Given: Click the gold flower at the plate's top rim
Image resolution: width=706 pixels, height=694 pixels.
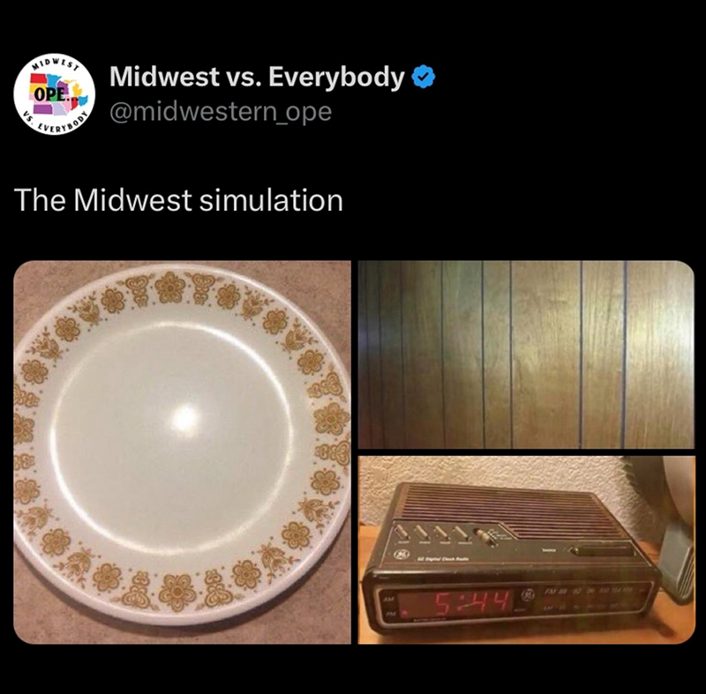Looking at the screenshot, I should (x=169, y=287).
